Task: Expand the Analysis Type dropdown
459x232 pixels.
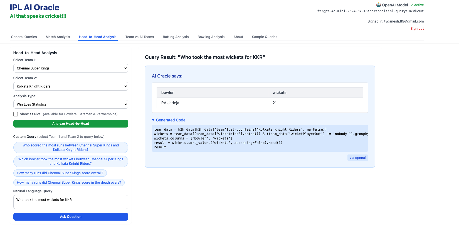Action: (x=71, y=104)
